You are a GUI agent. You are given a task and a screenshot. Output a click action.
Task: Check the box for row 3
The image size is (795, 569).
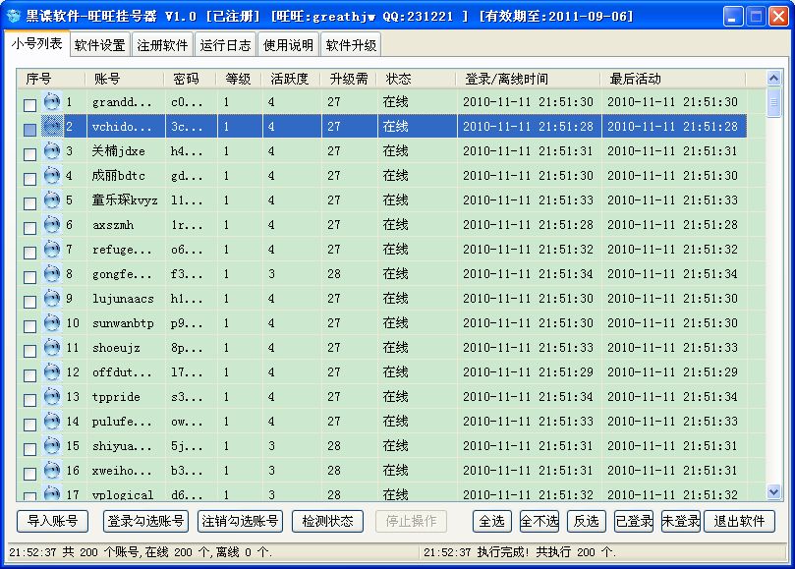[29, 154]
